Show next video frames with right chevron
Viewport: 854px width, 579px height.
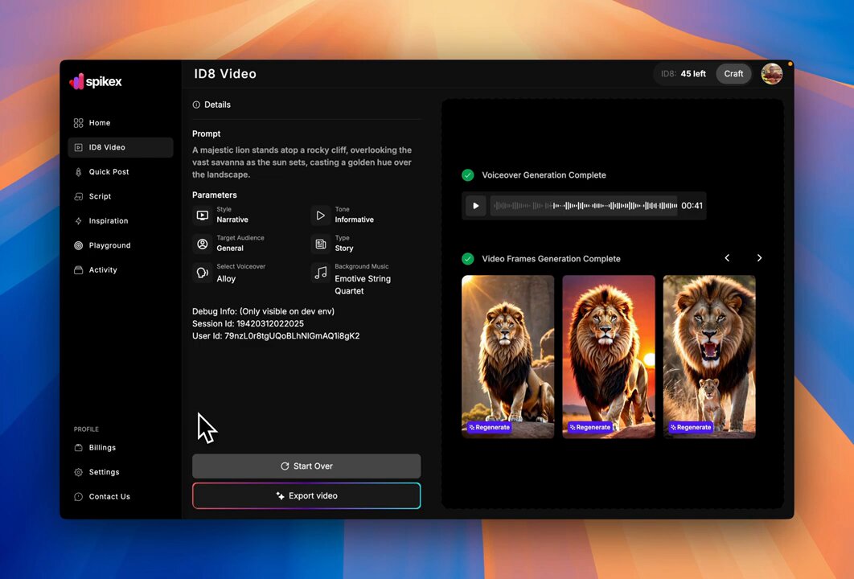(759, 258)
